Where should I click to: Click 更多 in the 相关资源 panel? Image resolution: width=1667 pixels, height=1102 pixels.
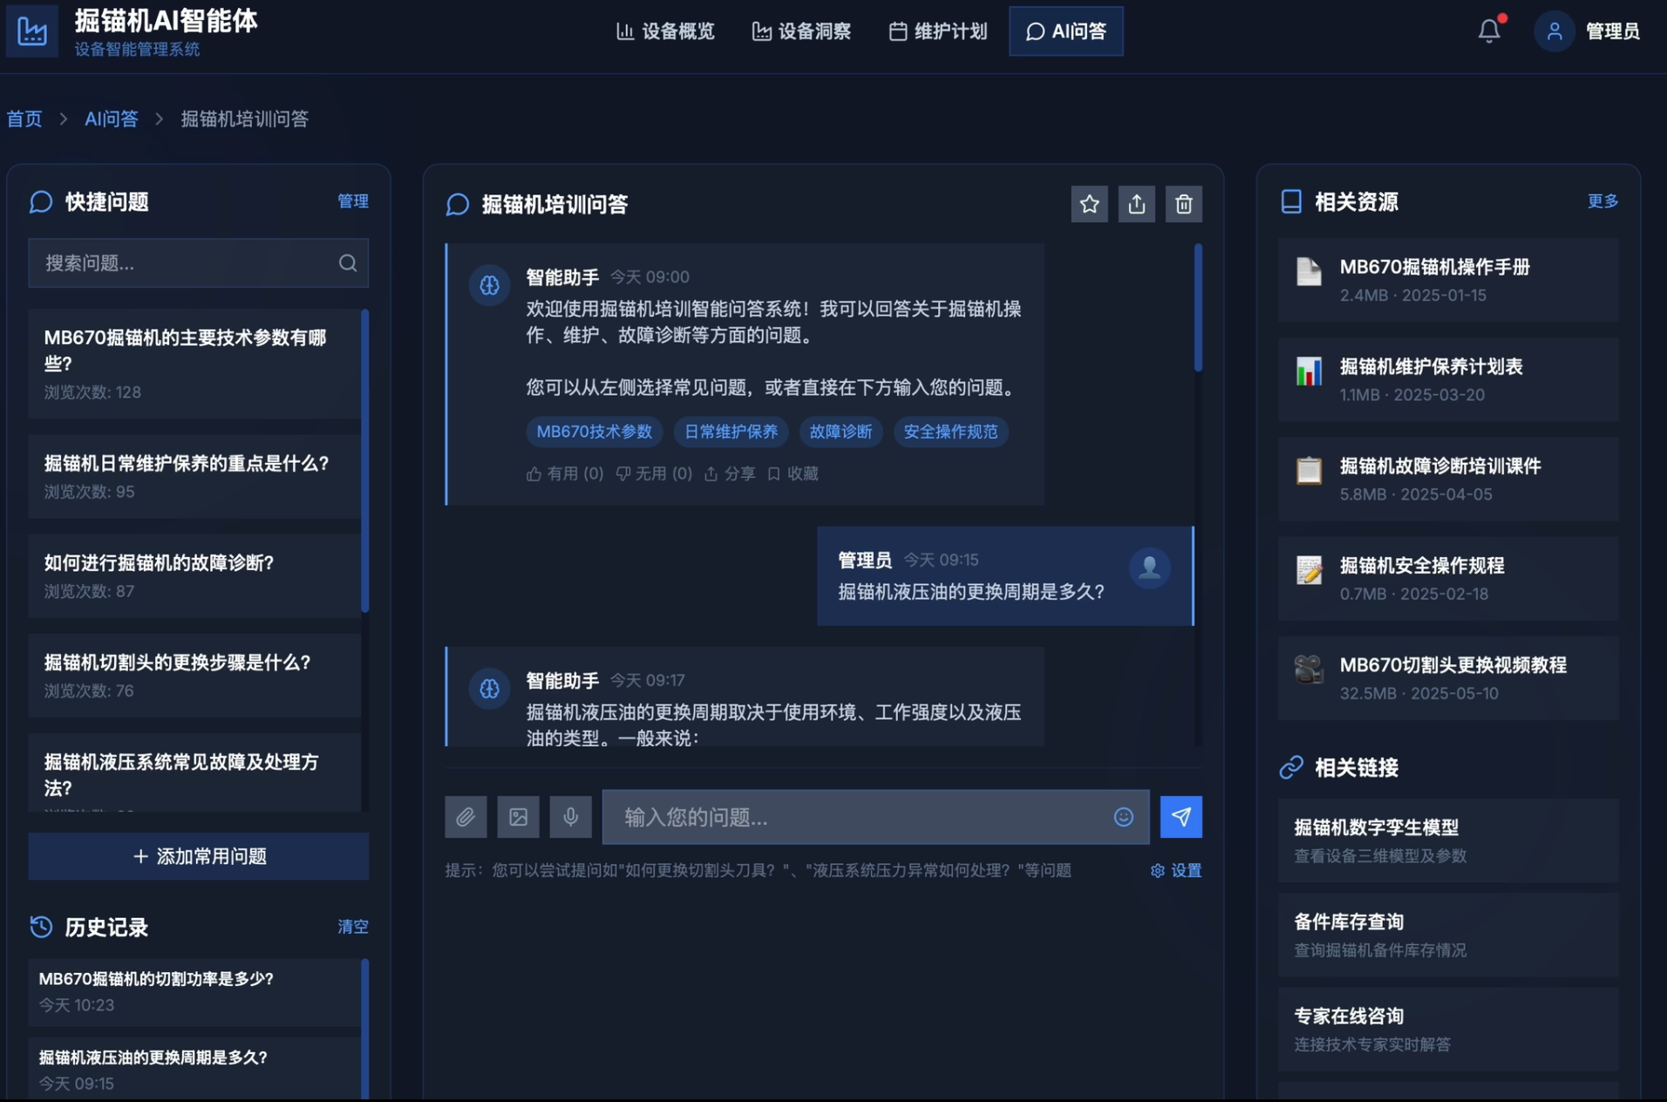(1602, 201)
